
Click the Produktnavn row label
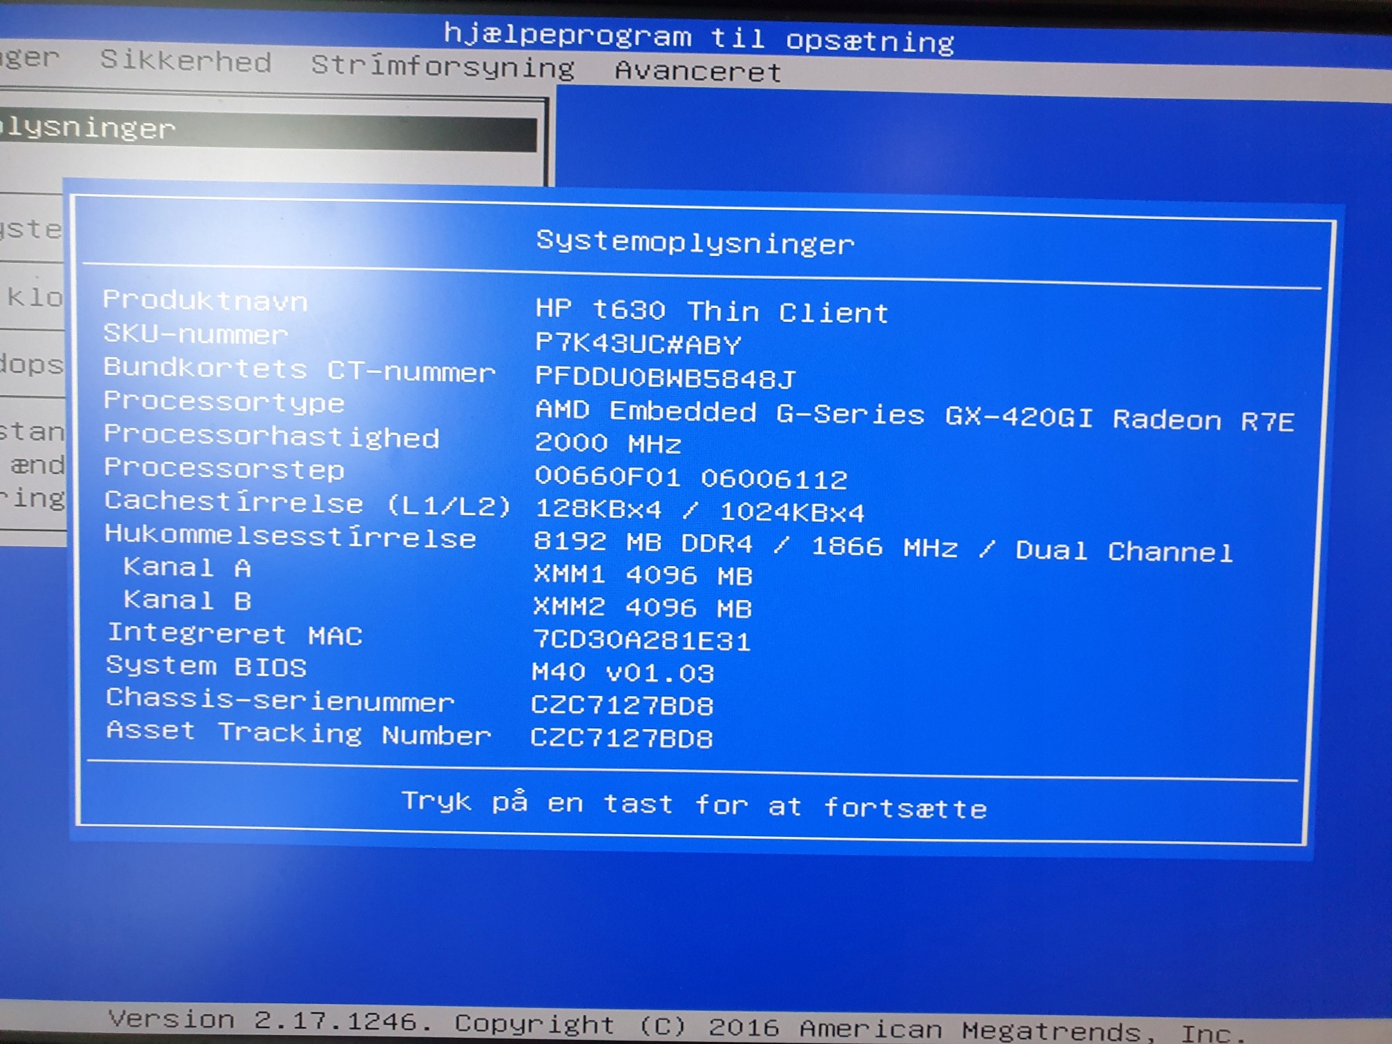(x=204, y=300)
